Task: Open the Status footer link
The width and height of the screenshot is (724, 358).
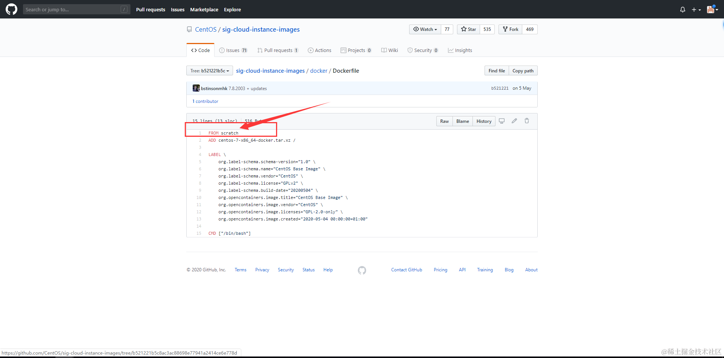Action: click(x=308, y=270)
